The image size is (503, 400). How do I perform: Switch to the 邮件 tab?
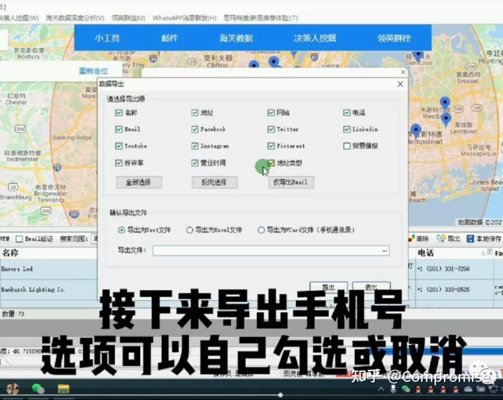pos(170,38)
